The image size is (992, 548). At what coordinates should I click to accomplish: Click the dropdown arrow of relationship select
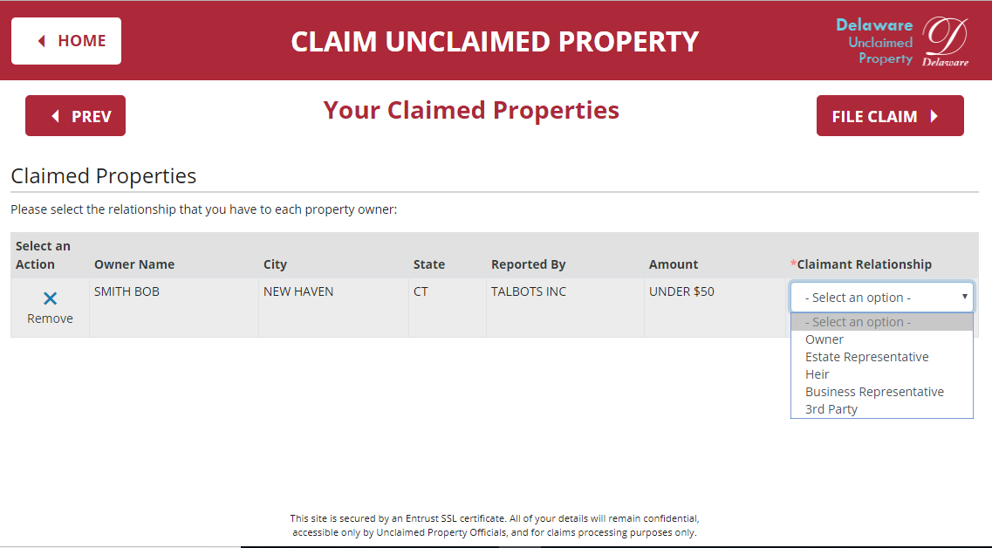(964, 297)
